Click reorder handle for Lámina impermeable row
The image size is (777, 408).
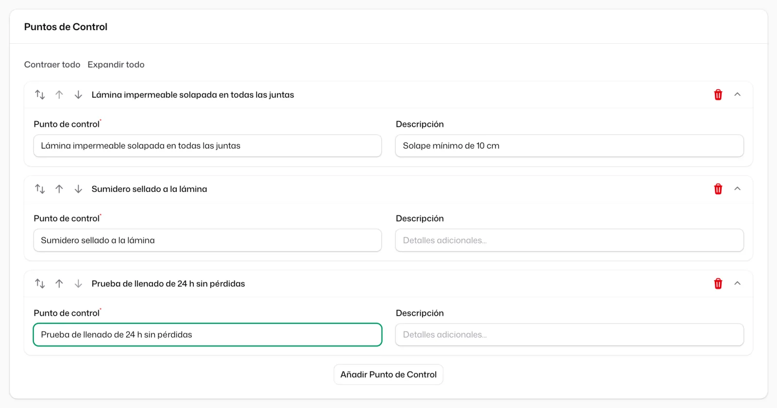tap(40, 95)
